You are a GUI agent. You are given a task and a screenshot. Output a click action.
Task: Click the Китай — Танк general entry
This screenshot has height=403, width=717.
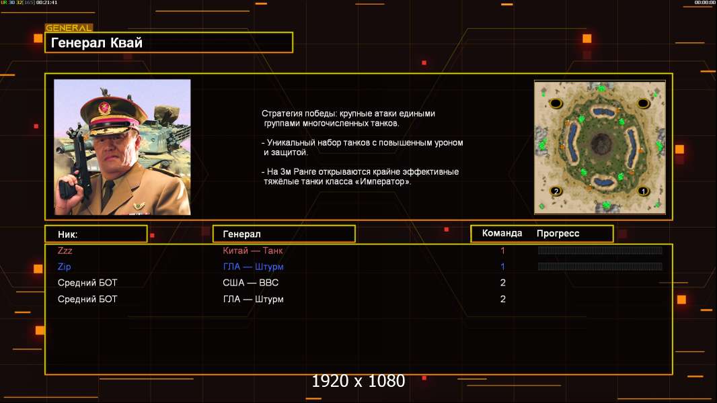pyautogui.click(x=252, y=251)
